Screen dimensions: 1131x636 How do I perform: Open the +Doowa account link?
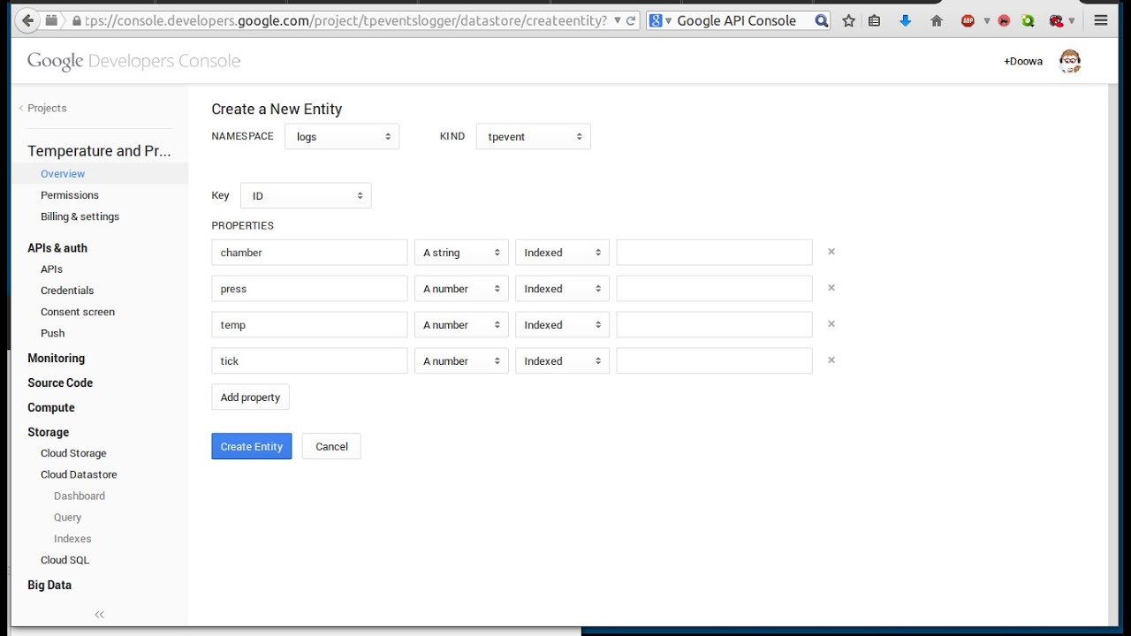pyautogui.click(x=1023, y=61)
